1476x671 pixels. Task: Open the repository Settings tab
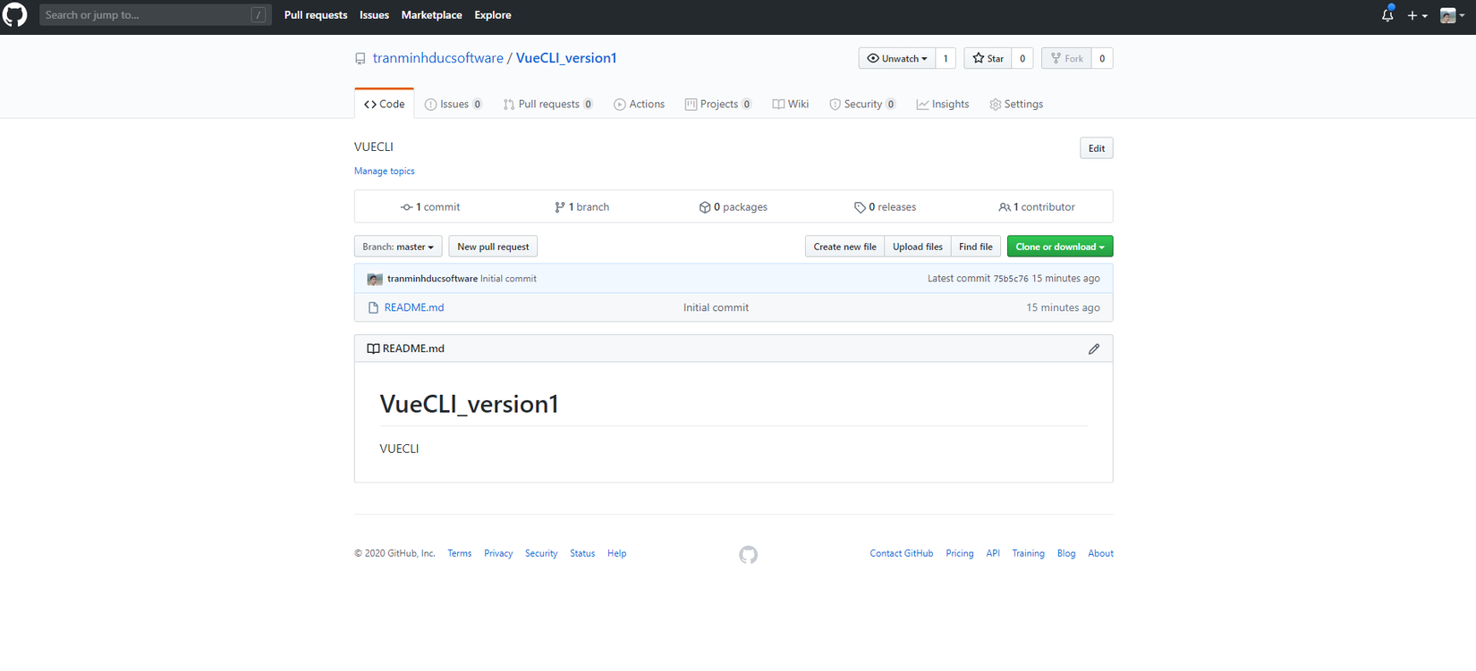(1016, 105)
